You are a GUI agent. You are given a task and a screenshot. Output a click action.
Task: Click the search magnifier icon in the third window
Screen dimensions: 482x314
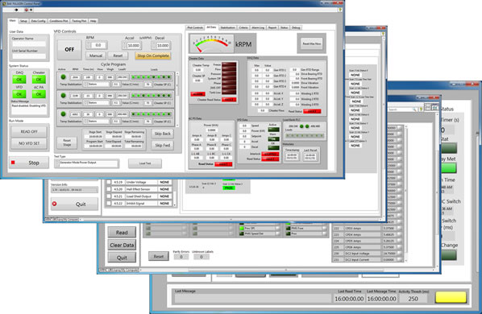(414, 109)
